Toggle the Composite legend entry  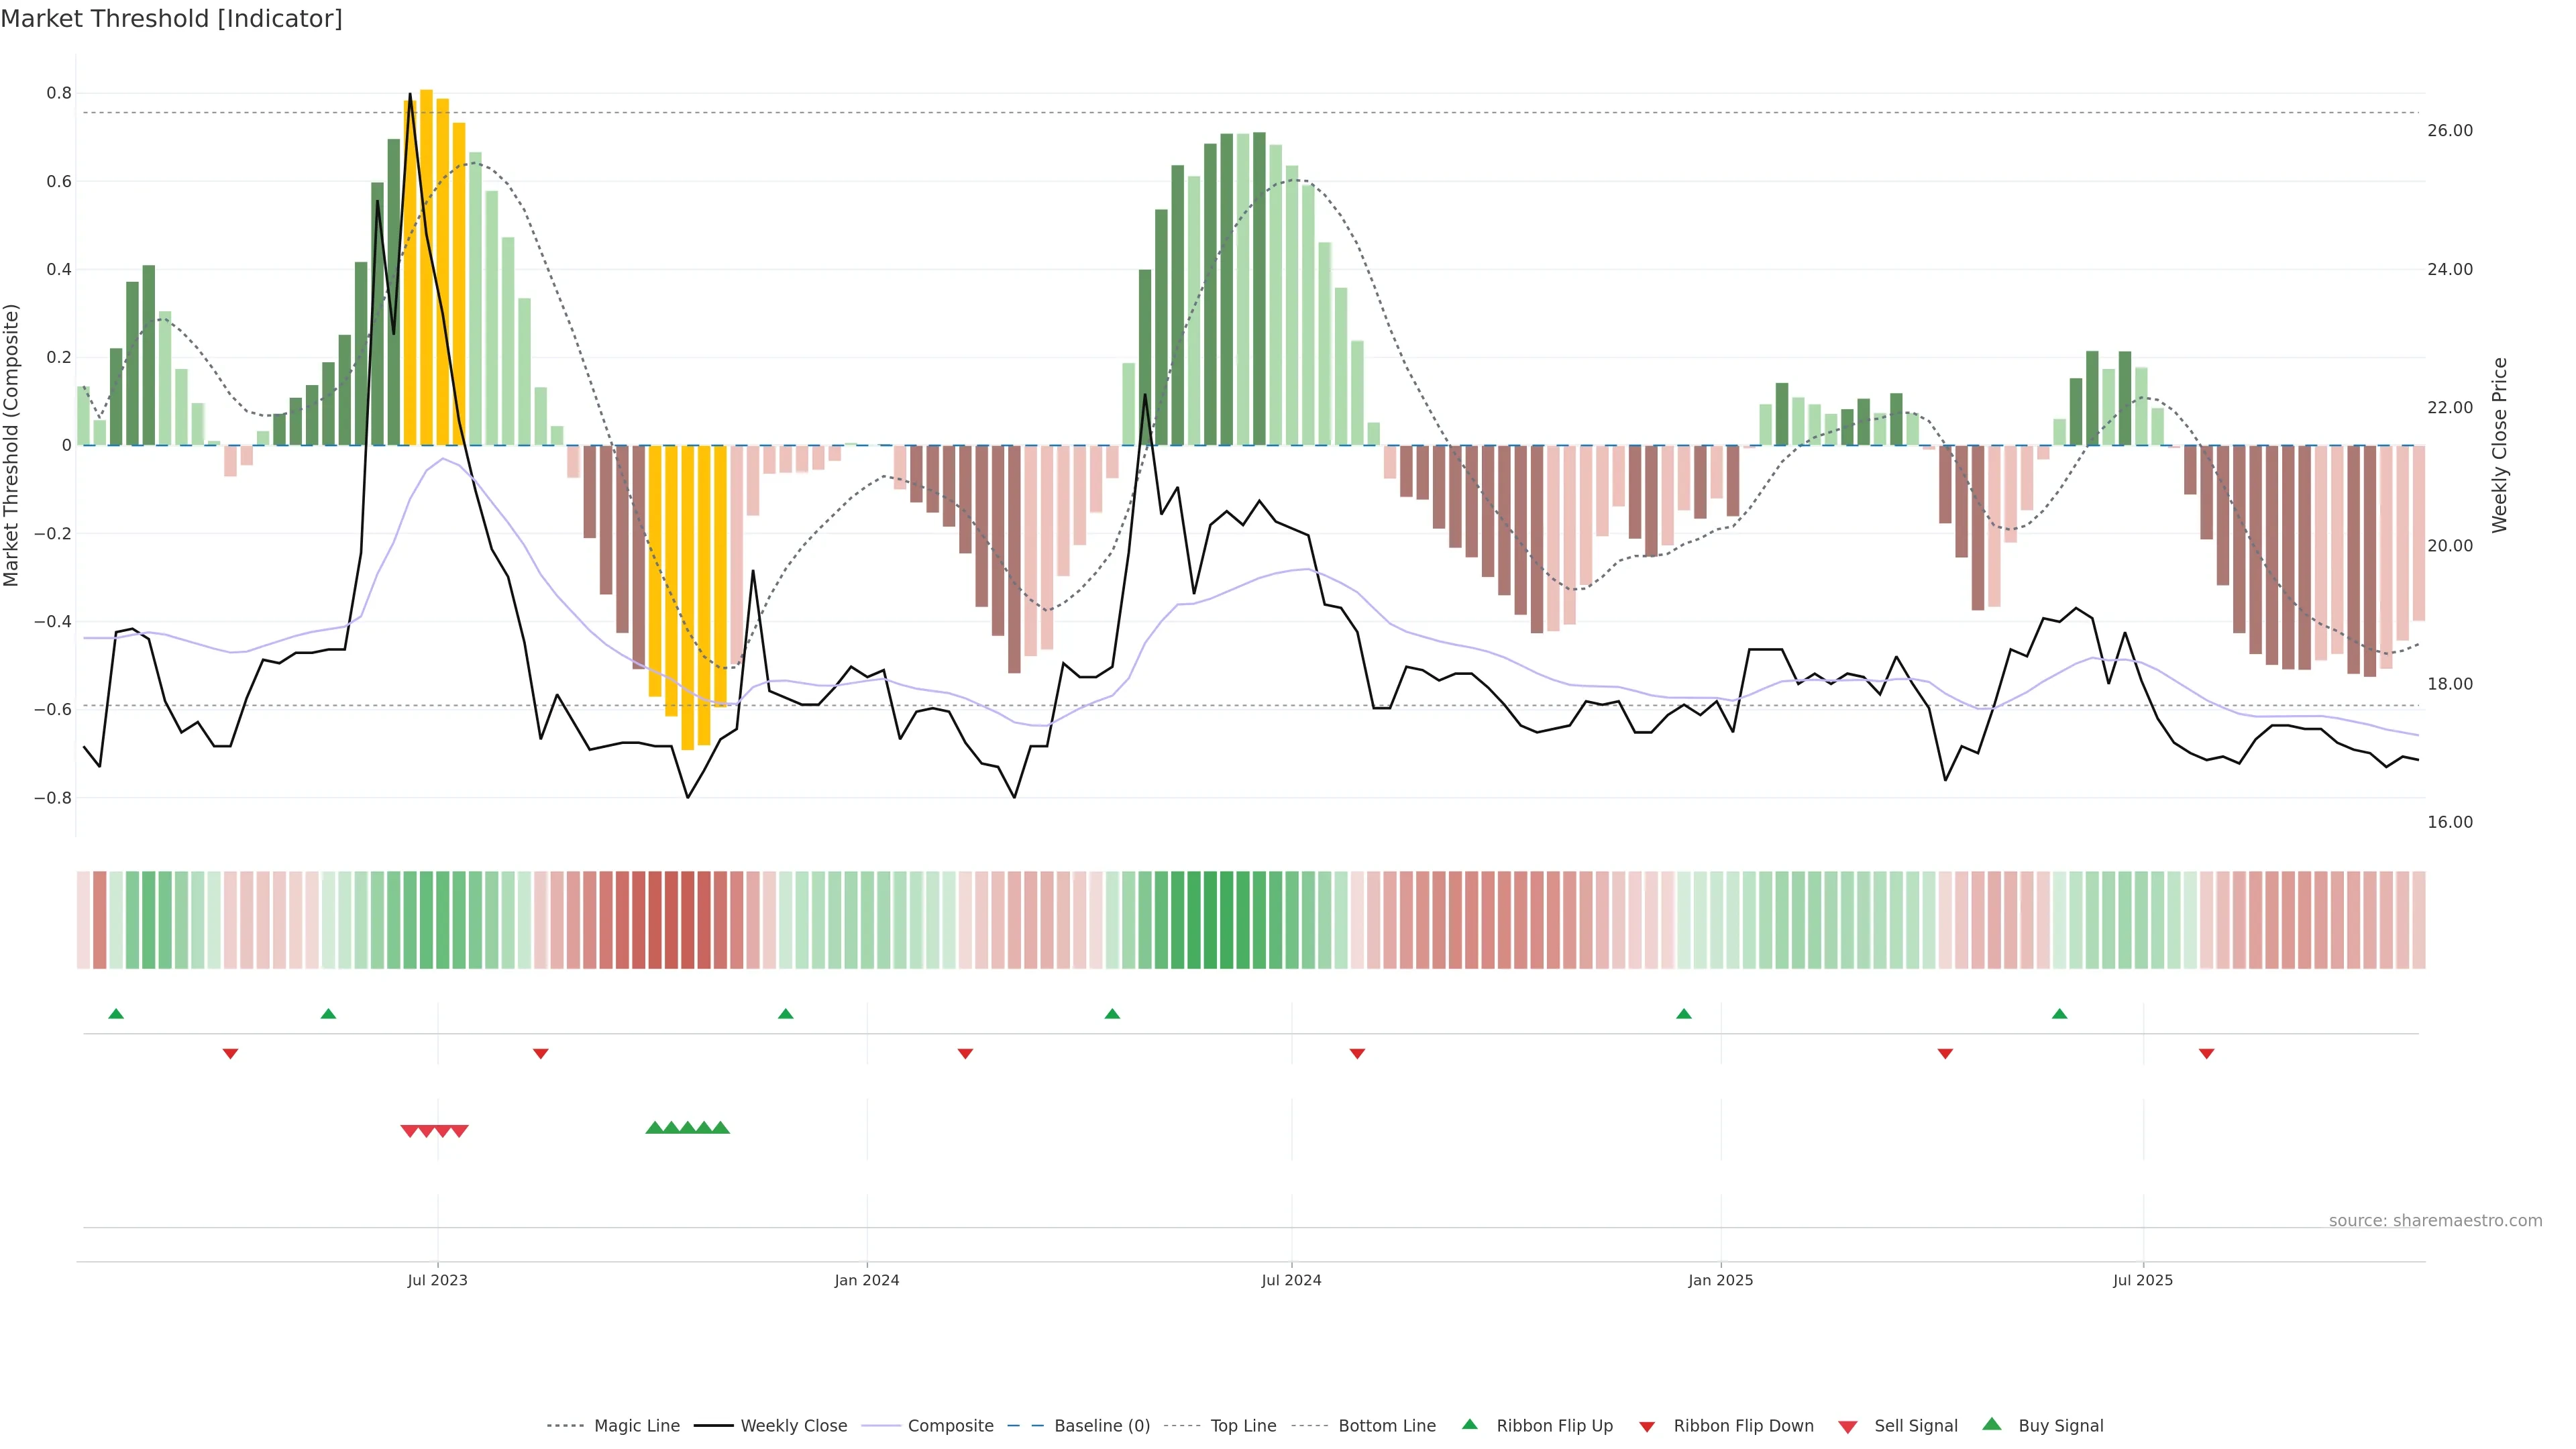tap(950, 1426)
